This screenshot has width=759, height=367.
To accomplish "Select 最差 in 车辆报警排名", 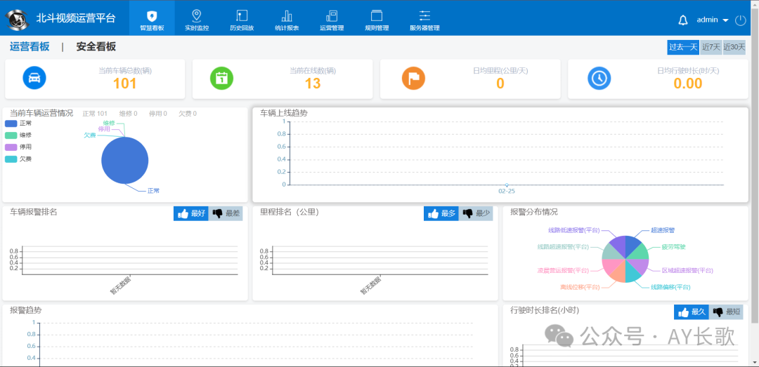I will tap(226, 213).
